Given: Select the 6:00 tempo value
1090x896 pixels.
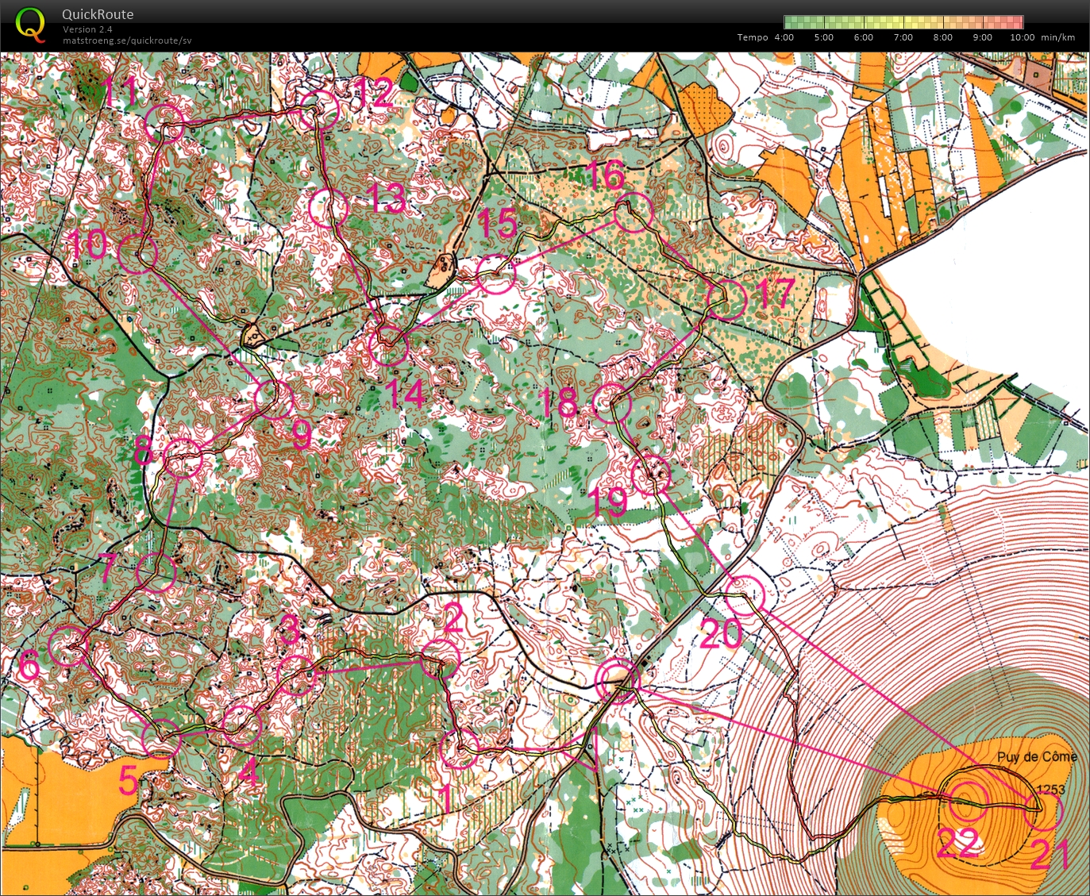Looking at the screenshot, I should [864, 37].
